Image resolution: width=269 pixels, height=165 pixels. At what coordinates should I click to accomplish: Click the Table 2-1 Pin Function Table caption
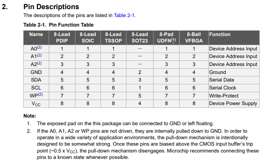[x=58, y=25]
